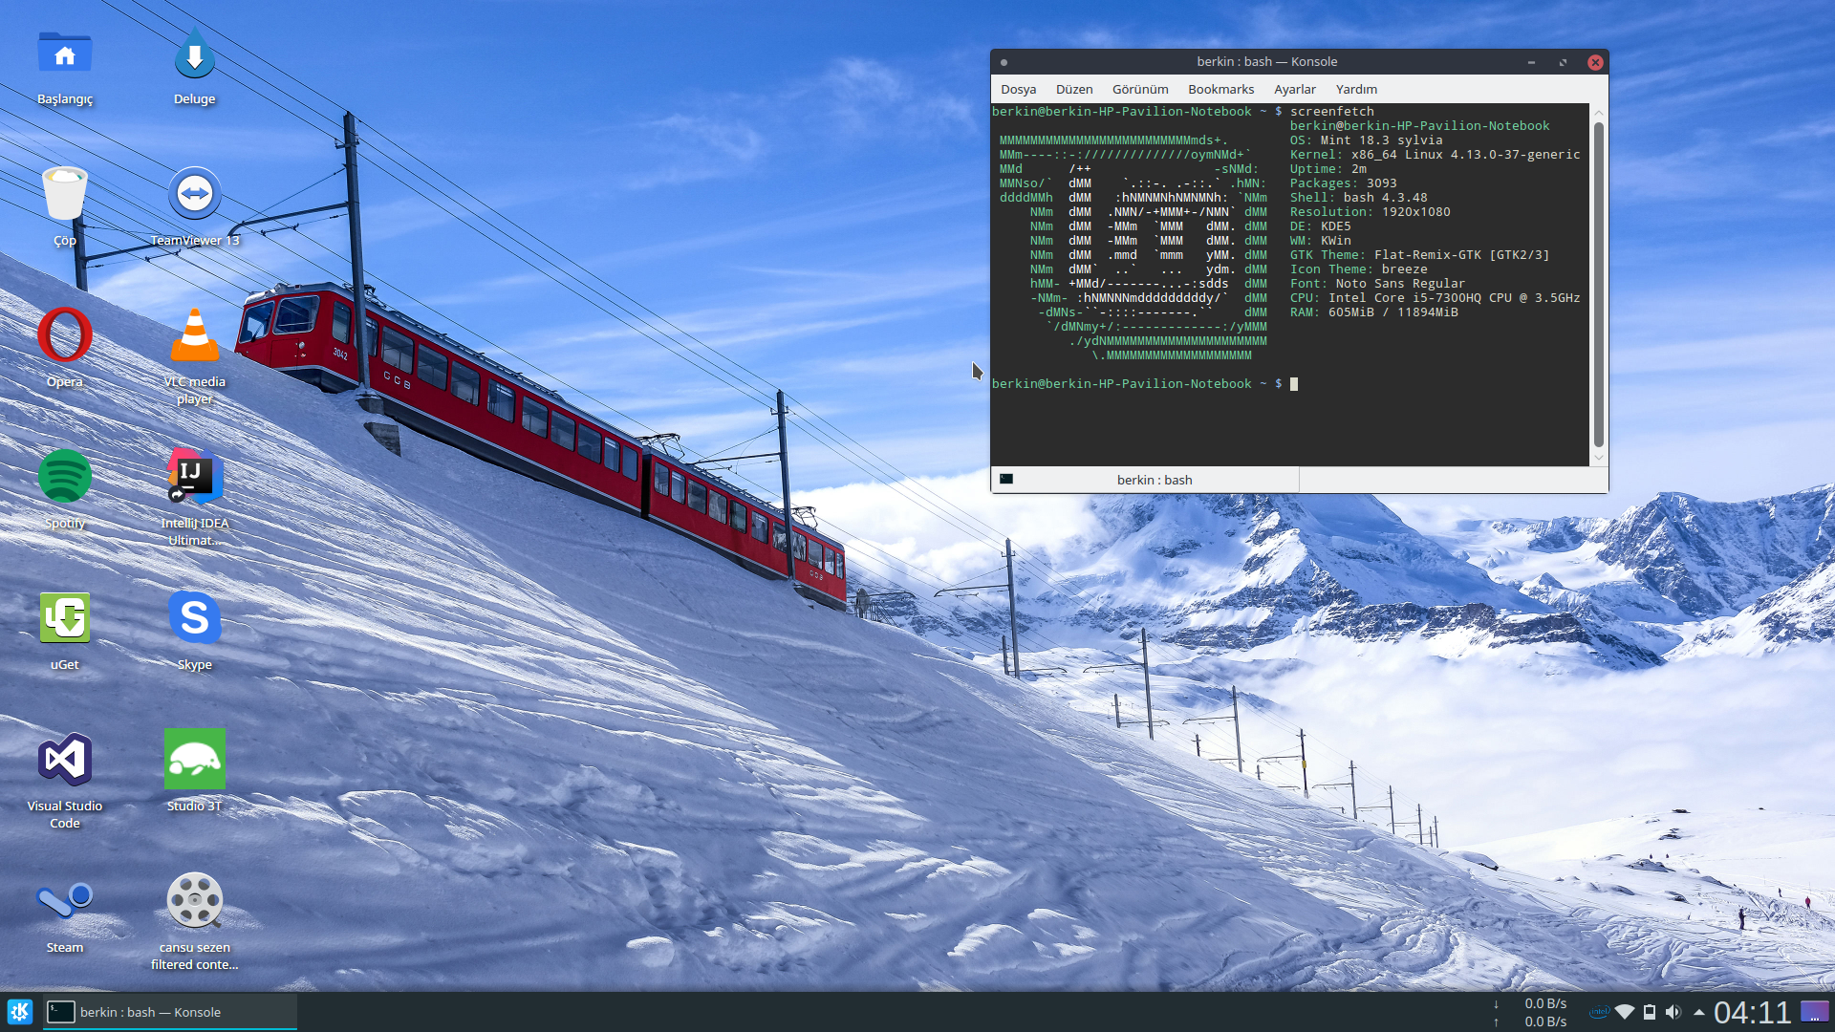This screenshot has height=1032, width=1835.
Task: Click the network speed monitor widget
Action: [1531, 1012]
